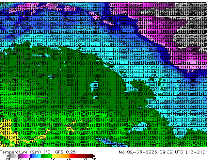207x160 pixels.
Task: Click the "Temperature (2m) [°C]" map title
Action: [x=26, y=152]
